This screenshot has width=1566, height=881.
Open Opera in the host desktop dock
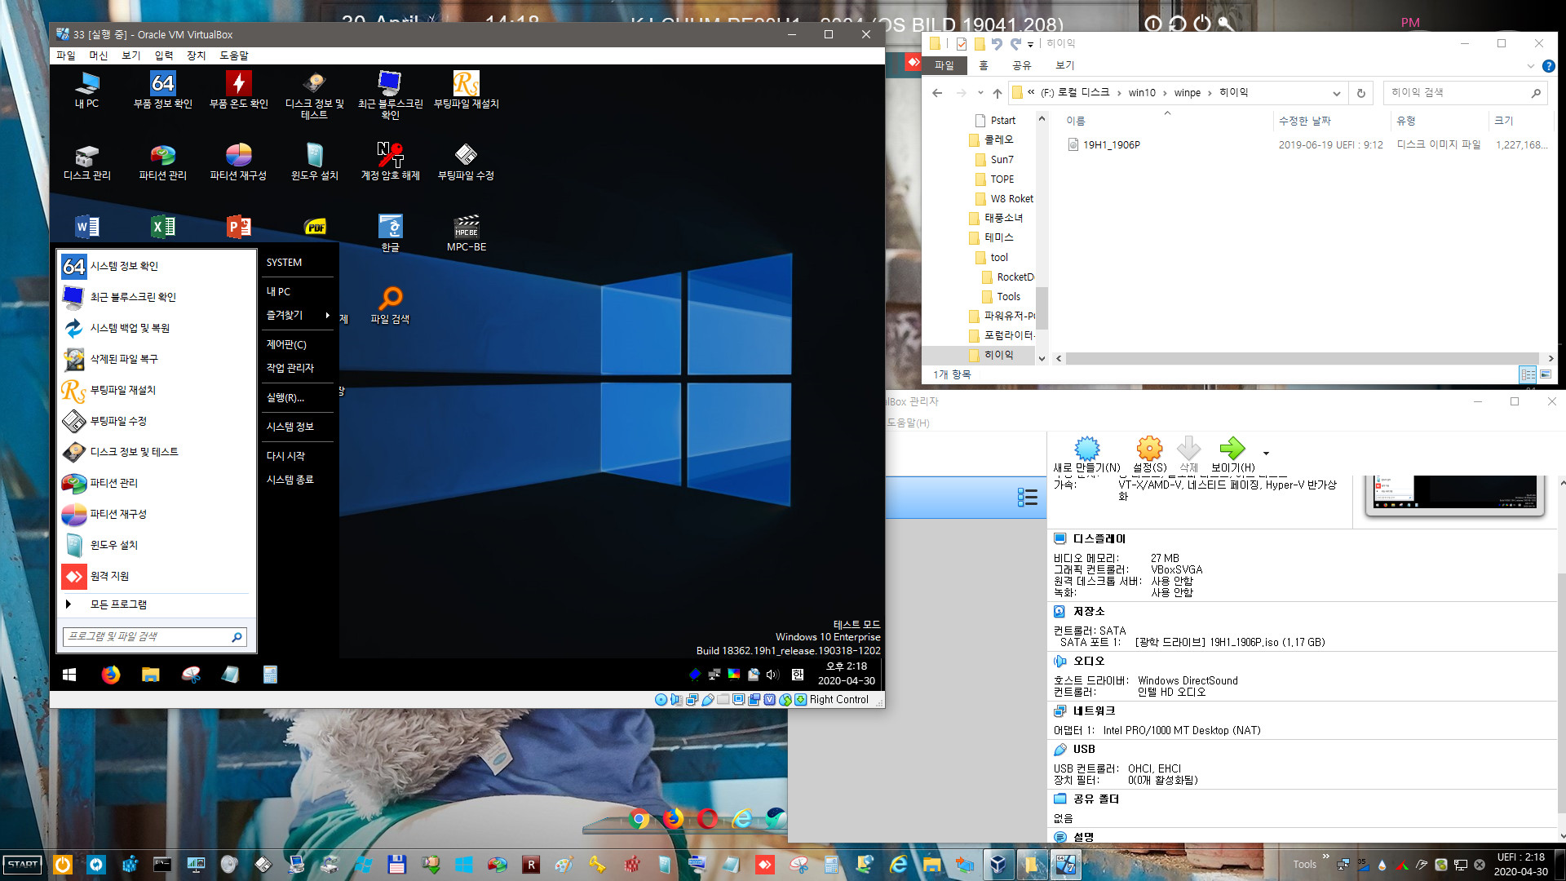pyautogui.click(x=707, y=818)
